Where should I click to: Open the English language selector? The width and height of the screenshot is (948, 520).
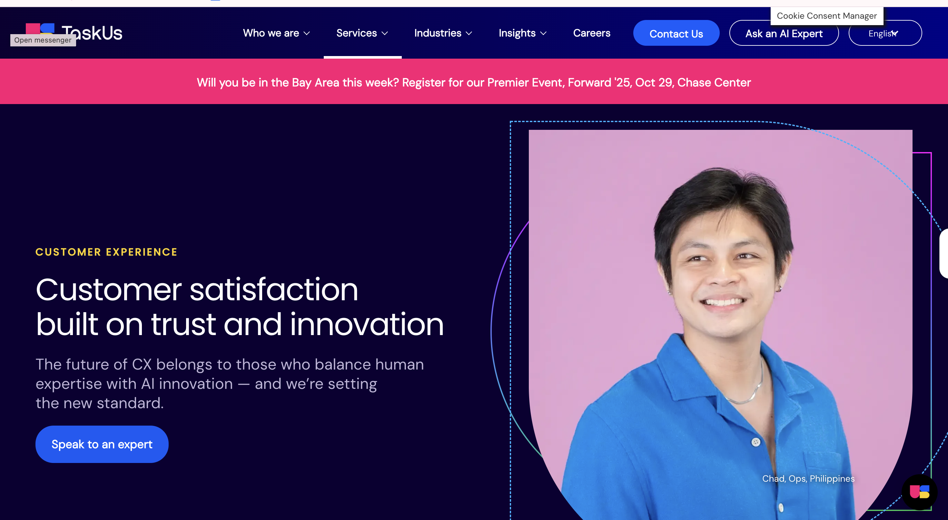[885, 33]
